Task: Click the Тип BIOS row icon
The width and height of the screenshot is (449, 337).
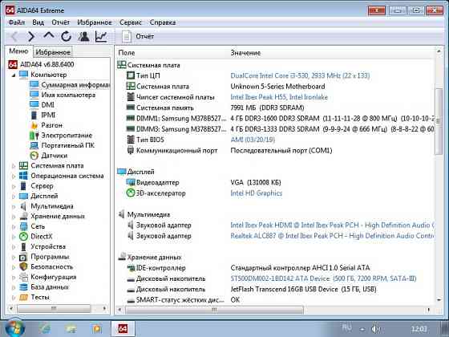Action: click(x=131, y=140)
